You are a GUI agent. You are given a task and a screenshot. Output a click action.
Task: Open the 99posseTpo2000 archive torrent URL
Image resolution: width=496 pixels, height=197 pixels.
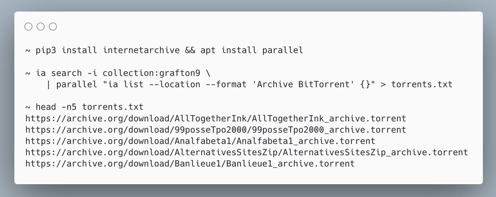click(215, 130)
